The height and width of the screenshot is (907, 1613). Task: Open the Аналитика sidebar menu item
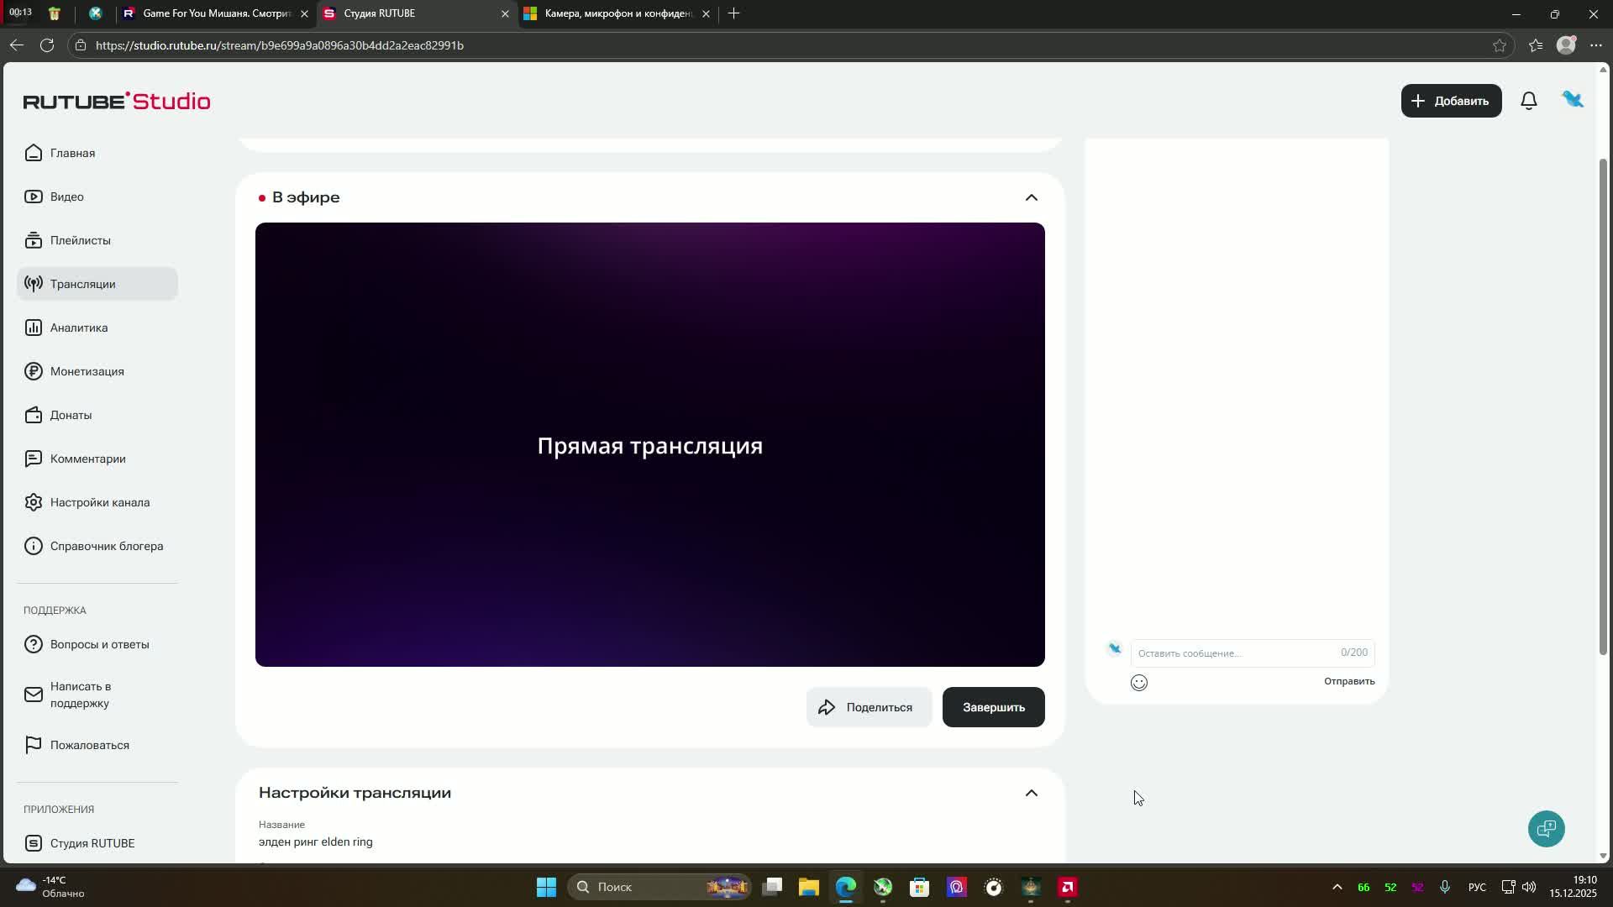79,328
